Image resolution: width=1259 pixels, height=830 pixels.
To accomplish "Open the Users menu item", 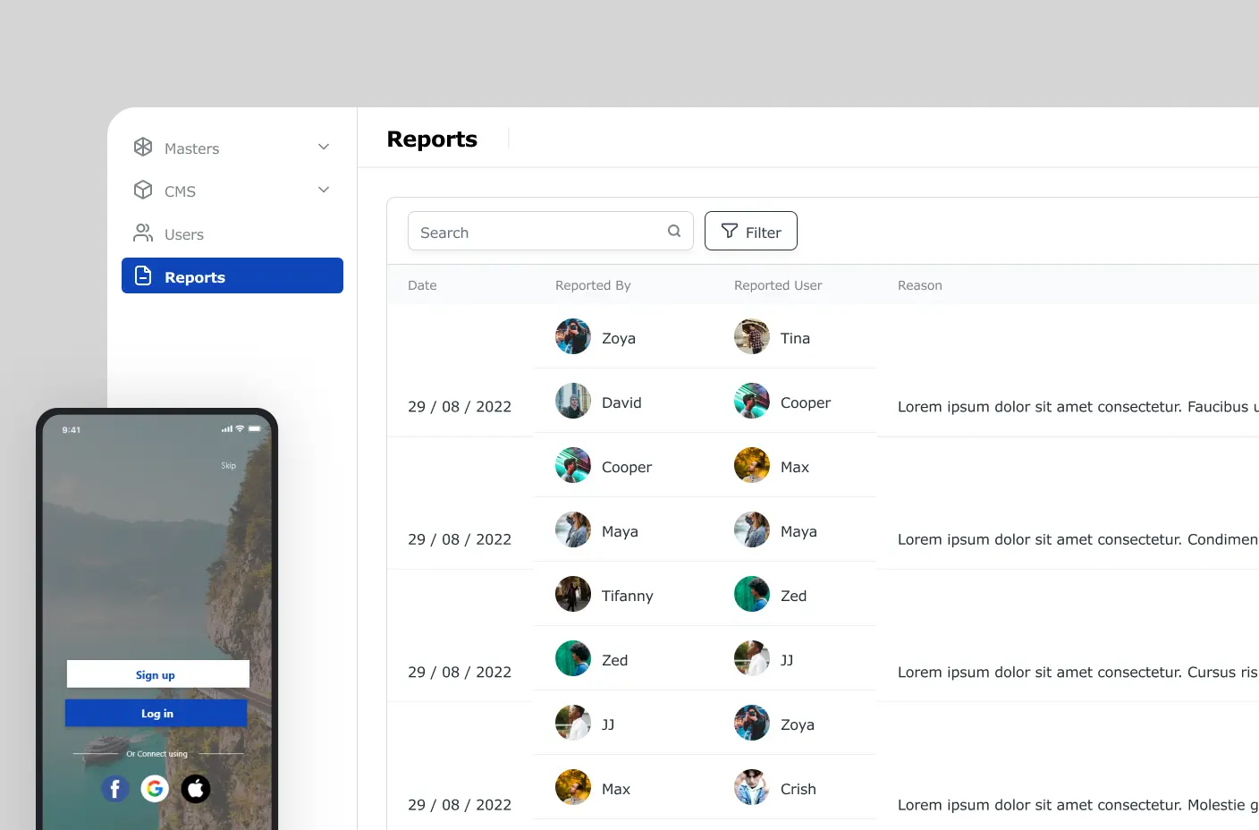I will click(184, 234).
